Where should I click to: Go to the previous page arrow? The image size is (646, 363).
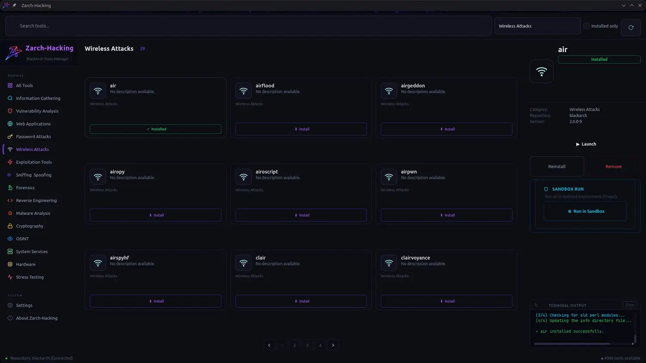269,345
